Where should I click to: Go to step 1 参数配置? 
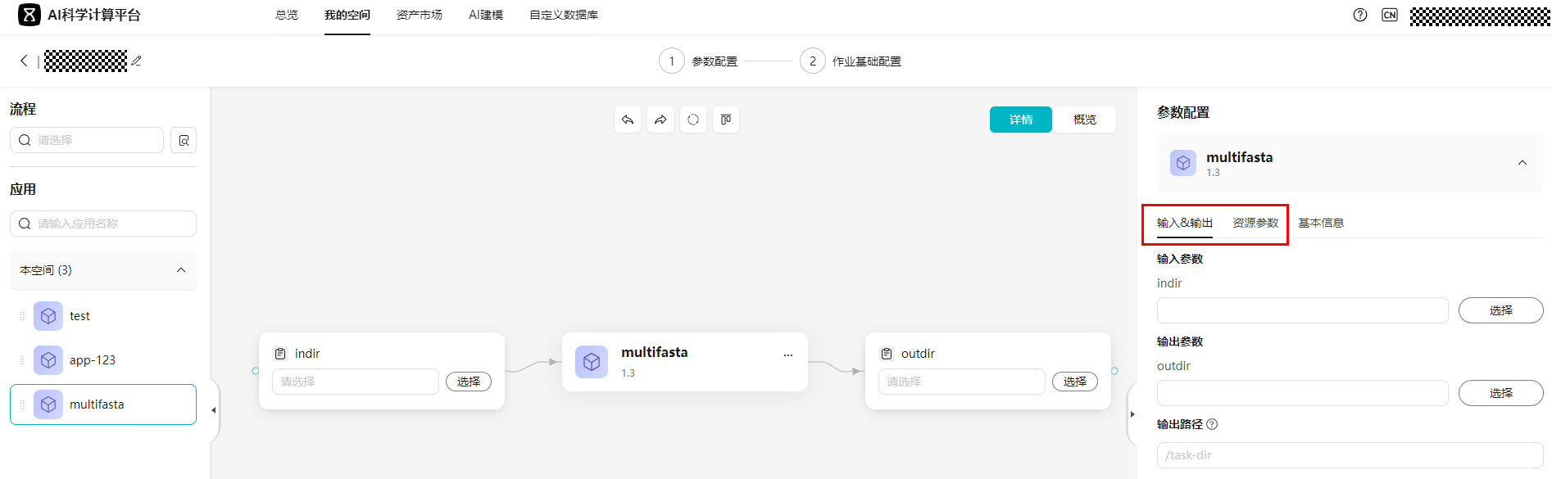coord(699,61)
